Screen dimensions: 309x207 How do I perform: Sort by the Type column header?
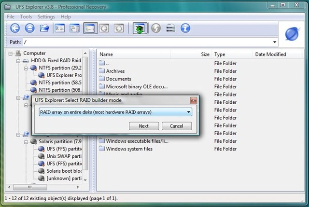point(232,55)
